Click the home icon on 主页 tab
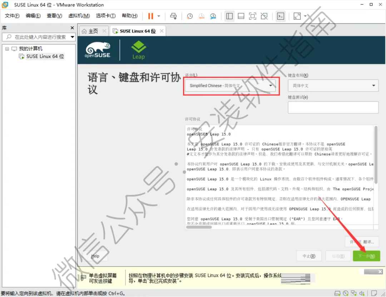The image size is (386, 297). tap(84, 31)
